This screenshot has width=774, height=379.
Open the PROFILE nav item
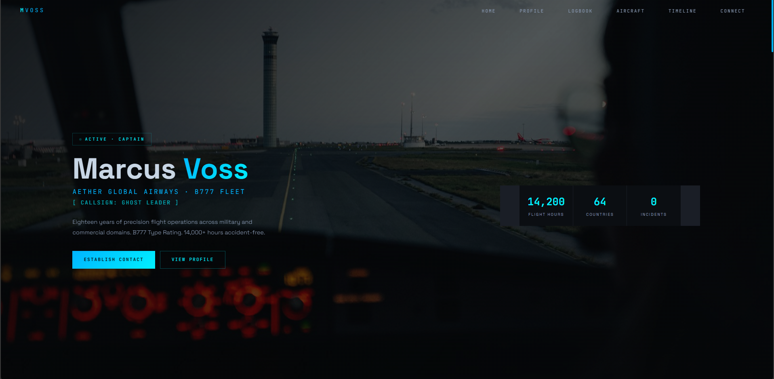[532, 11]
